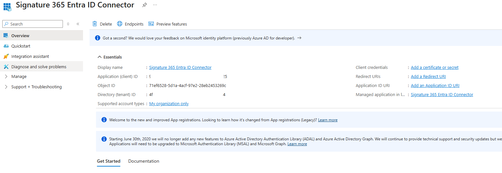This screenshot has width=502, height=173.
Task: Click Add an Application ID URI
Action: (x=435, y=86)
